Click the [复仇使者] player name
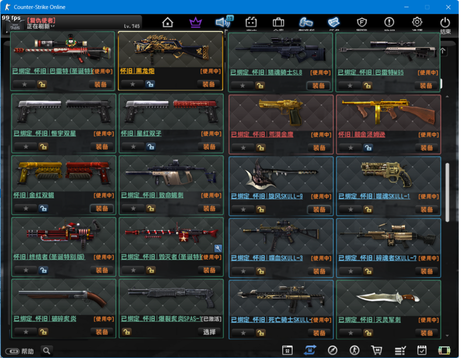This screenshot has width=472, height=358. (x=41, y=20)
